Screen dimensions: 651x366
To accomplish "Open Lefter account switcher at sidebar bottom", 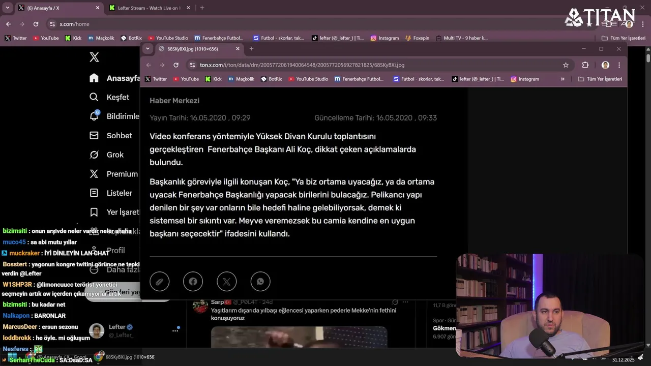I will pyautogui.click(x=135, y=330).
